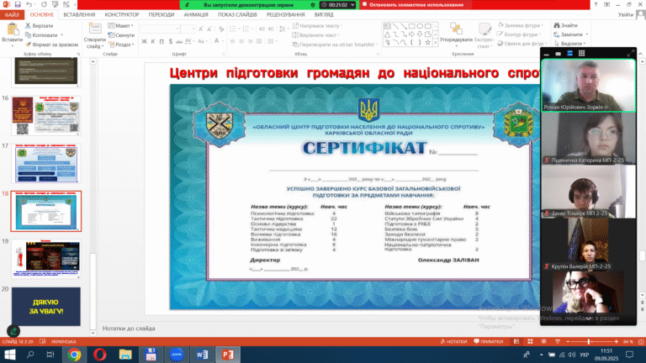This screenshot has width=646, height=363.
Task: Click the Знайти find icon
Action: 560,26
